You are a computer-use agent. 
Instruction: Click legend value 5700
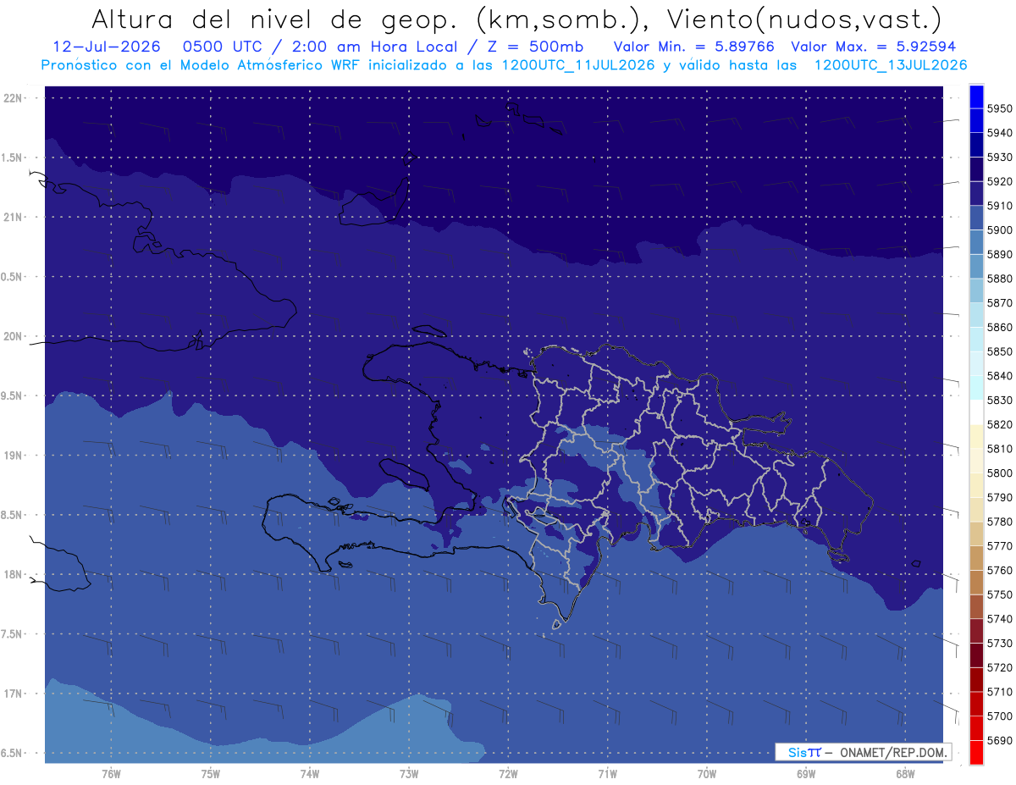pyautogui.click(x=999, y=716)
